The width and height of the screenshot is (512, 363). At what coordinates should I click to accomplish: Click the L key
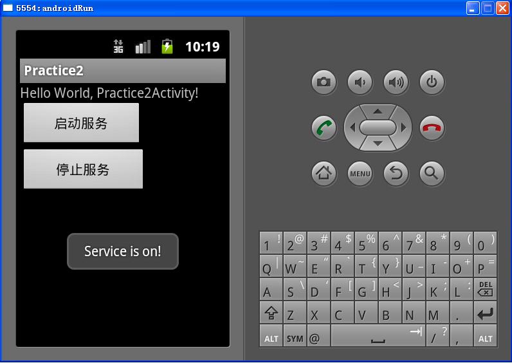coord(461,289)
